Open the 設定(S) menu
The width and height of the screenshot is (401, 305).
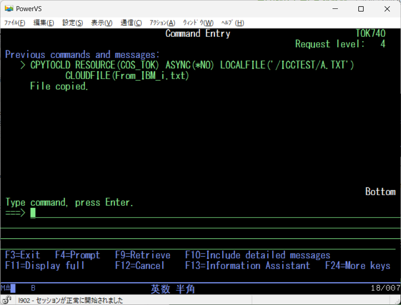72,23
